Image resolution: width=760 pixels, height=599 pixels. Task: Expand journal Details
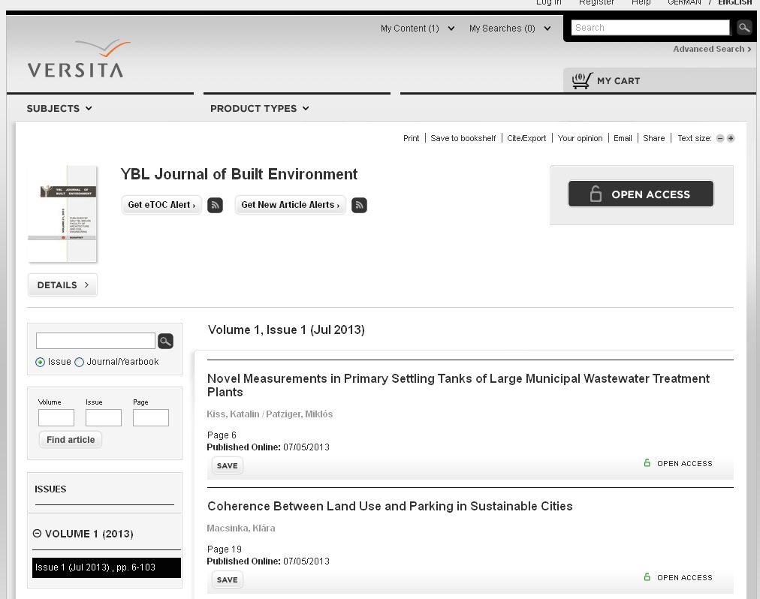tap(62, 285)
